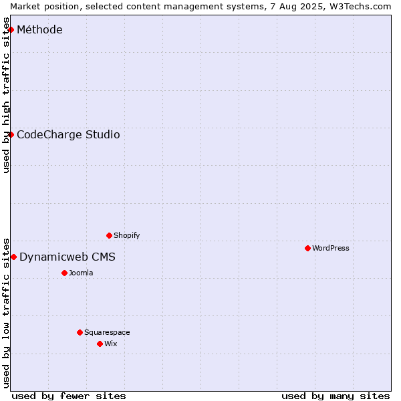
Task: Click the Shopify red data point
Action: tap(109, 235)
